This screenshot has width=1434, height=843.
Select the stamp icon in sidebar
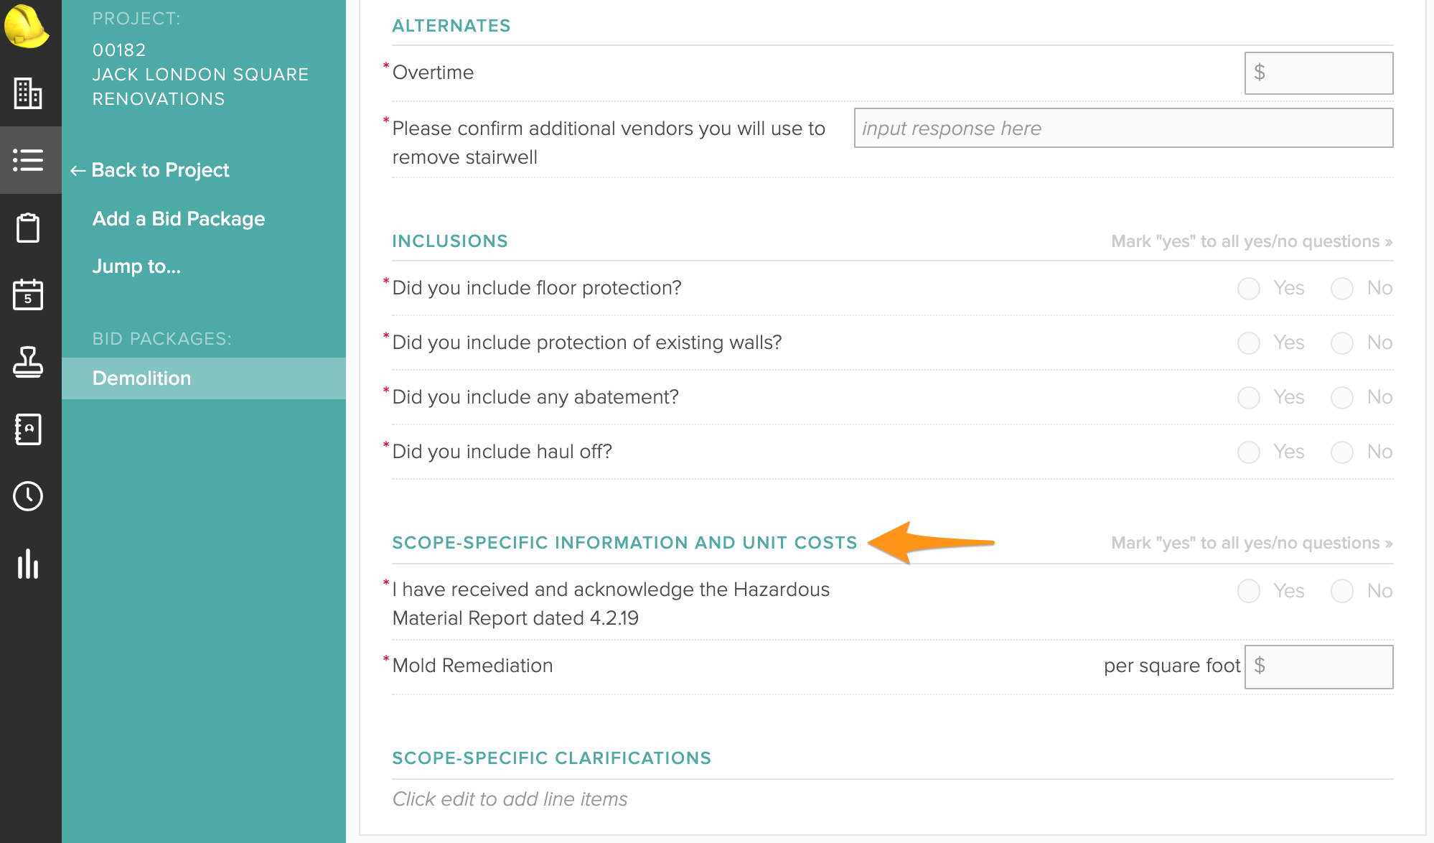(28, 361)
